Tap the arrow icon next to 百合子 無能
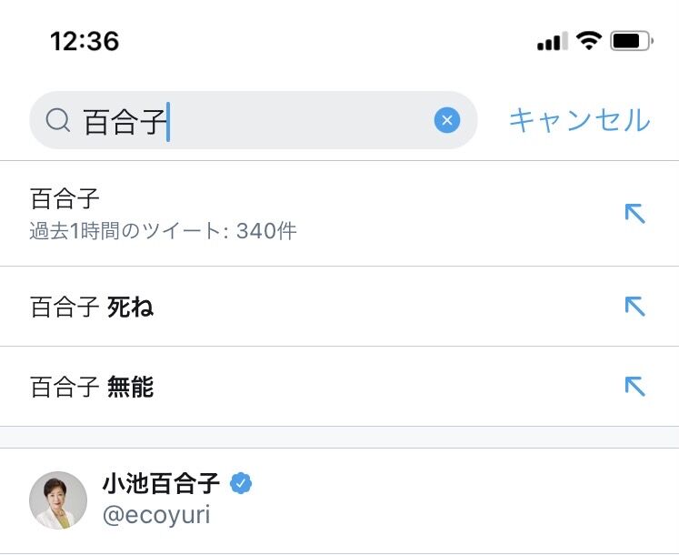 (634, 387)
